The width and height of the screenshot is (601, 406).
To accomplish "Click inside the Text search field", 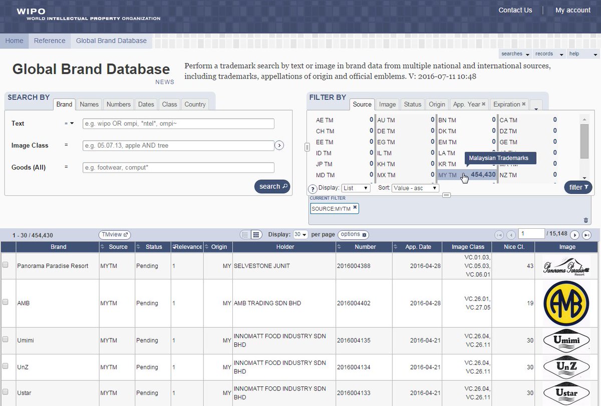I will (x=178, y=124).
